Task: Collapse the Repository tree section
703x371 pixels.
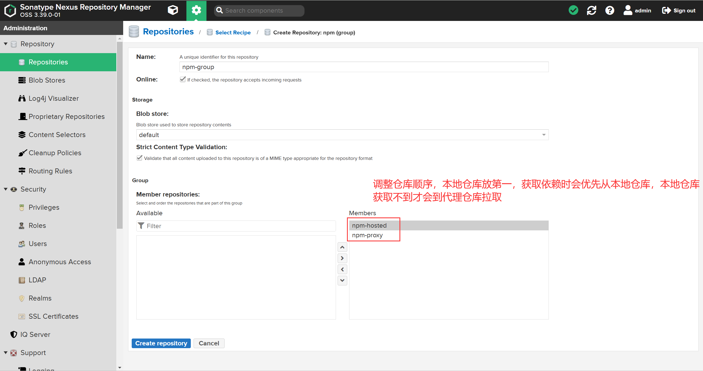Action: 5,44
